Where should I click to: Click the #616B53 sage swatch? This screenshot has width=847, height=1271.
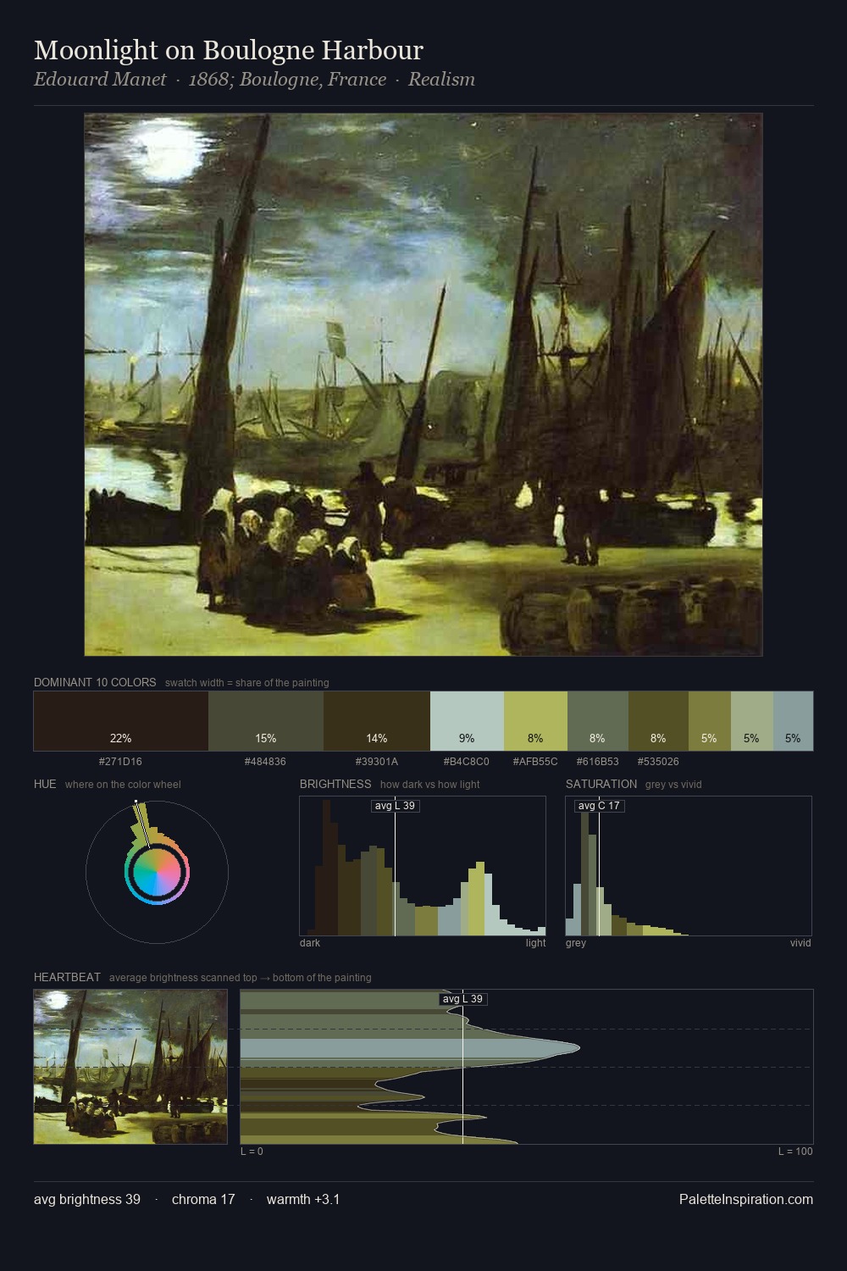(598, 721)
